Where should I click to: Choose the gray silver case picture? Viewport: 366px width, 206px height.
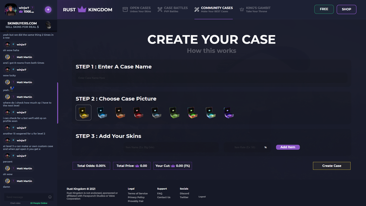pos(156,113)
